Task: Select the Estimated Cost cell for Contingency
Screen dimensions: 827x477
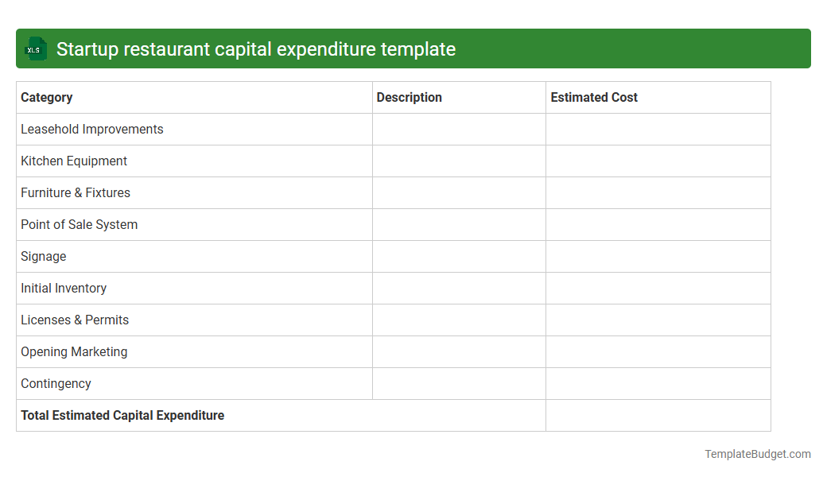Action: 658,383
